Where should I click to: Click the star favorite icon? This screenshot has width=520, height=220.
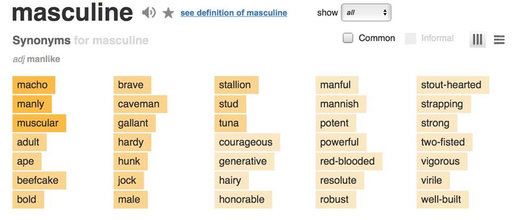pyautogui.click(x=168, y=13)
